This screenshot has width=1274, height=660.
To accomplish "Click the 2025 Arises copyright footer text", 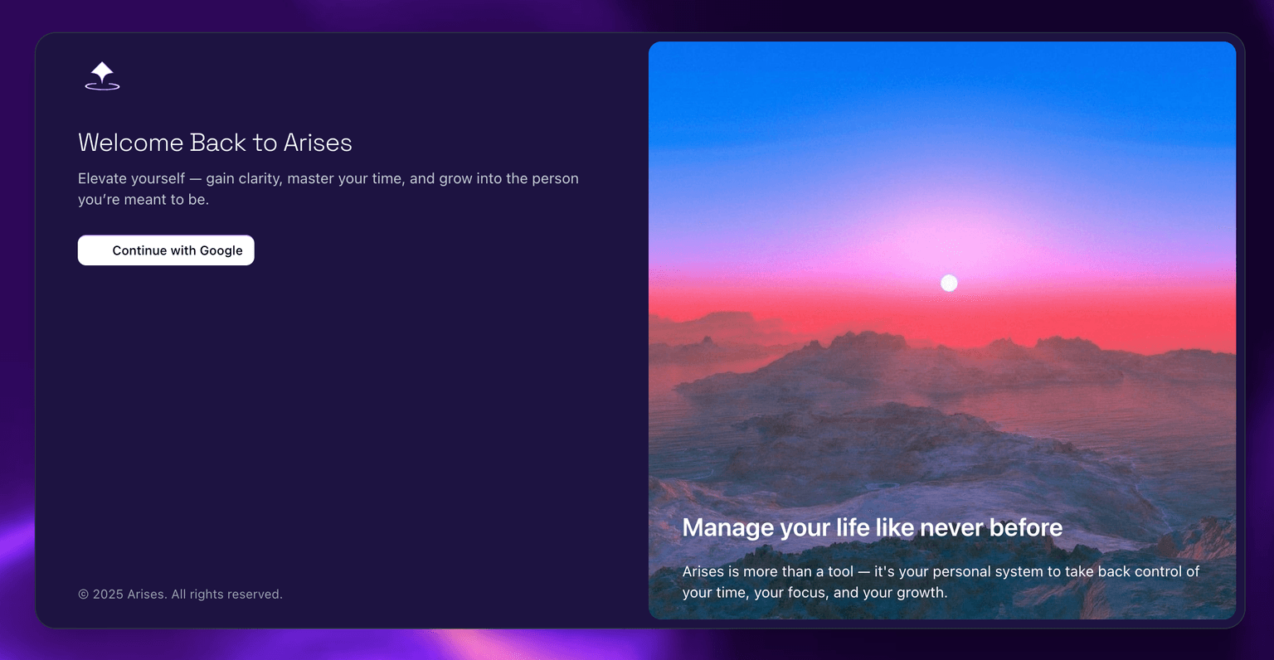I will (180, 594).
